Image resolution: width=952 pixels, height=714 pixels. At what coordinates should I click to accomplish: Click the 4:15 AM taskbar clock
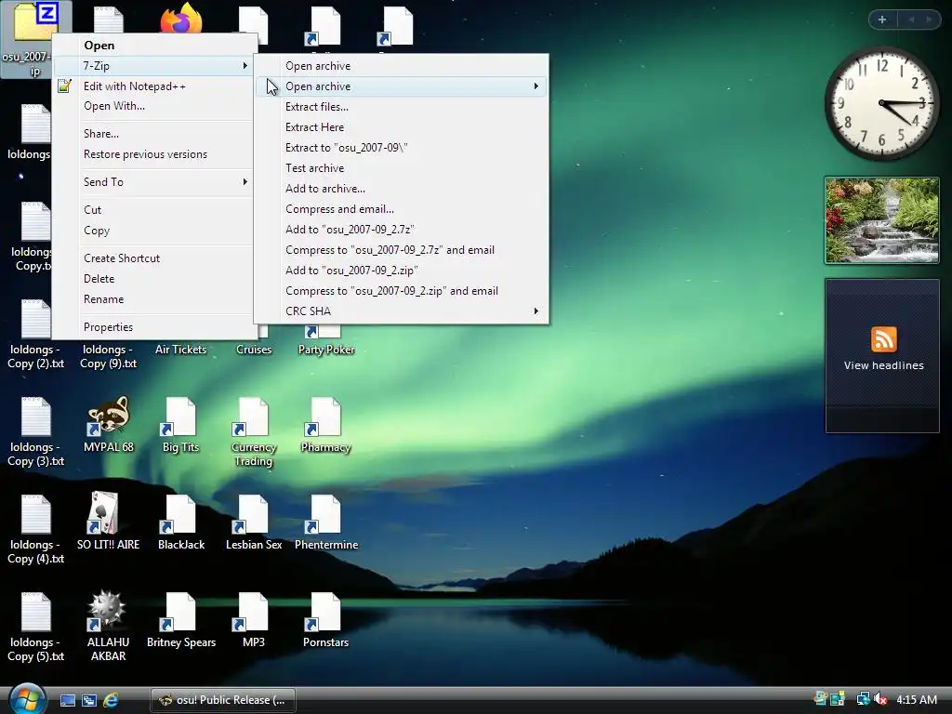click(917, 699)
